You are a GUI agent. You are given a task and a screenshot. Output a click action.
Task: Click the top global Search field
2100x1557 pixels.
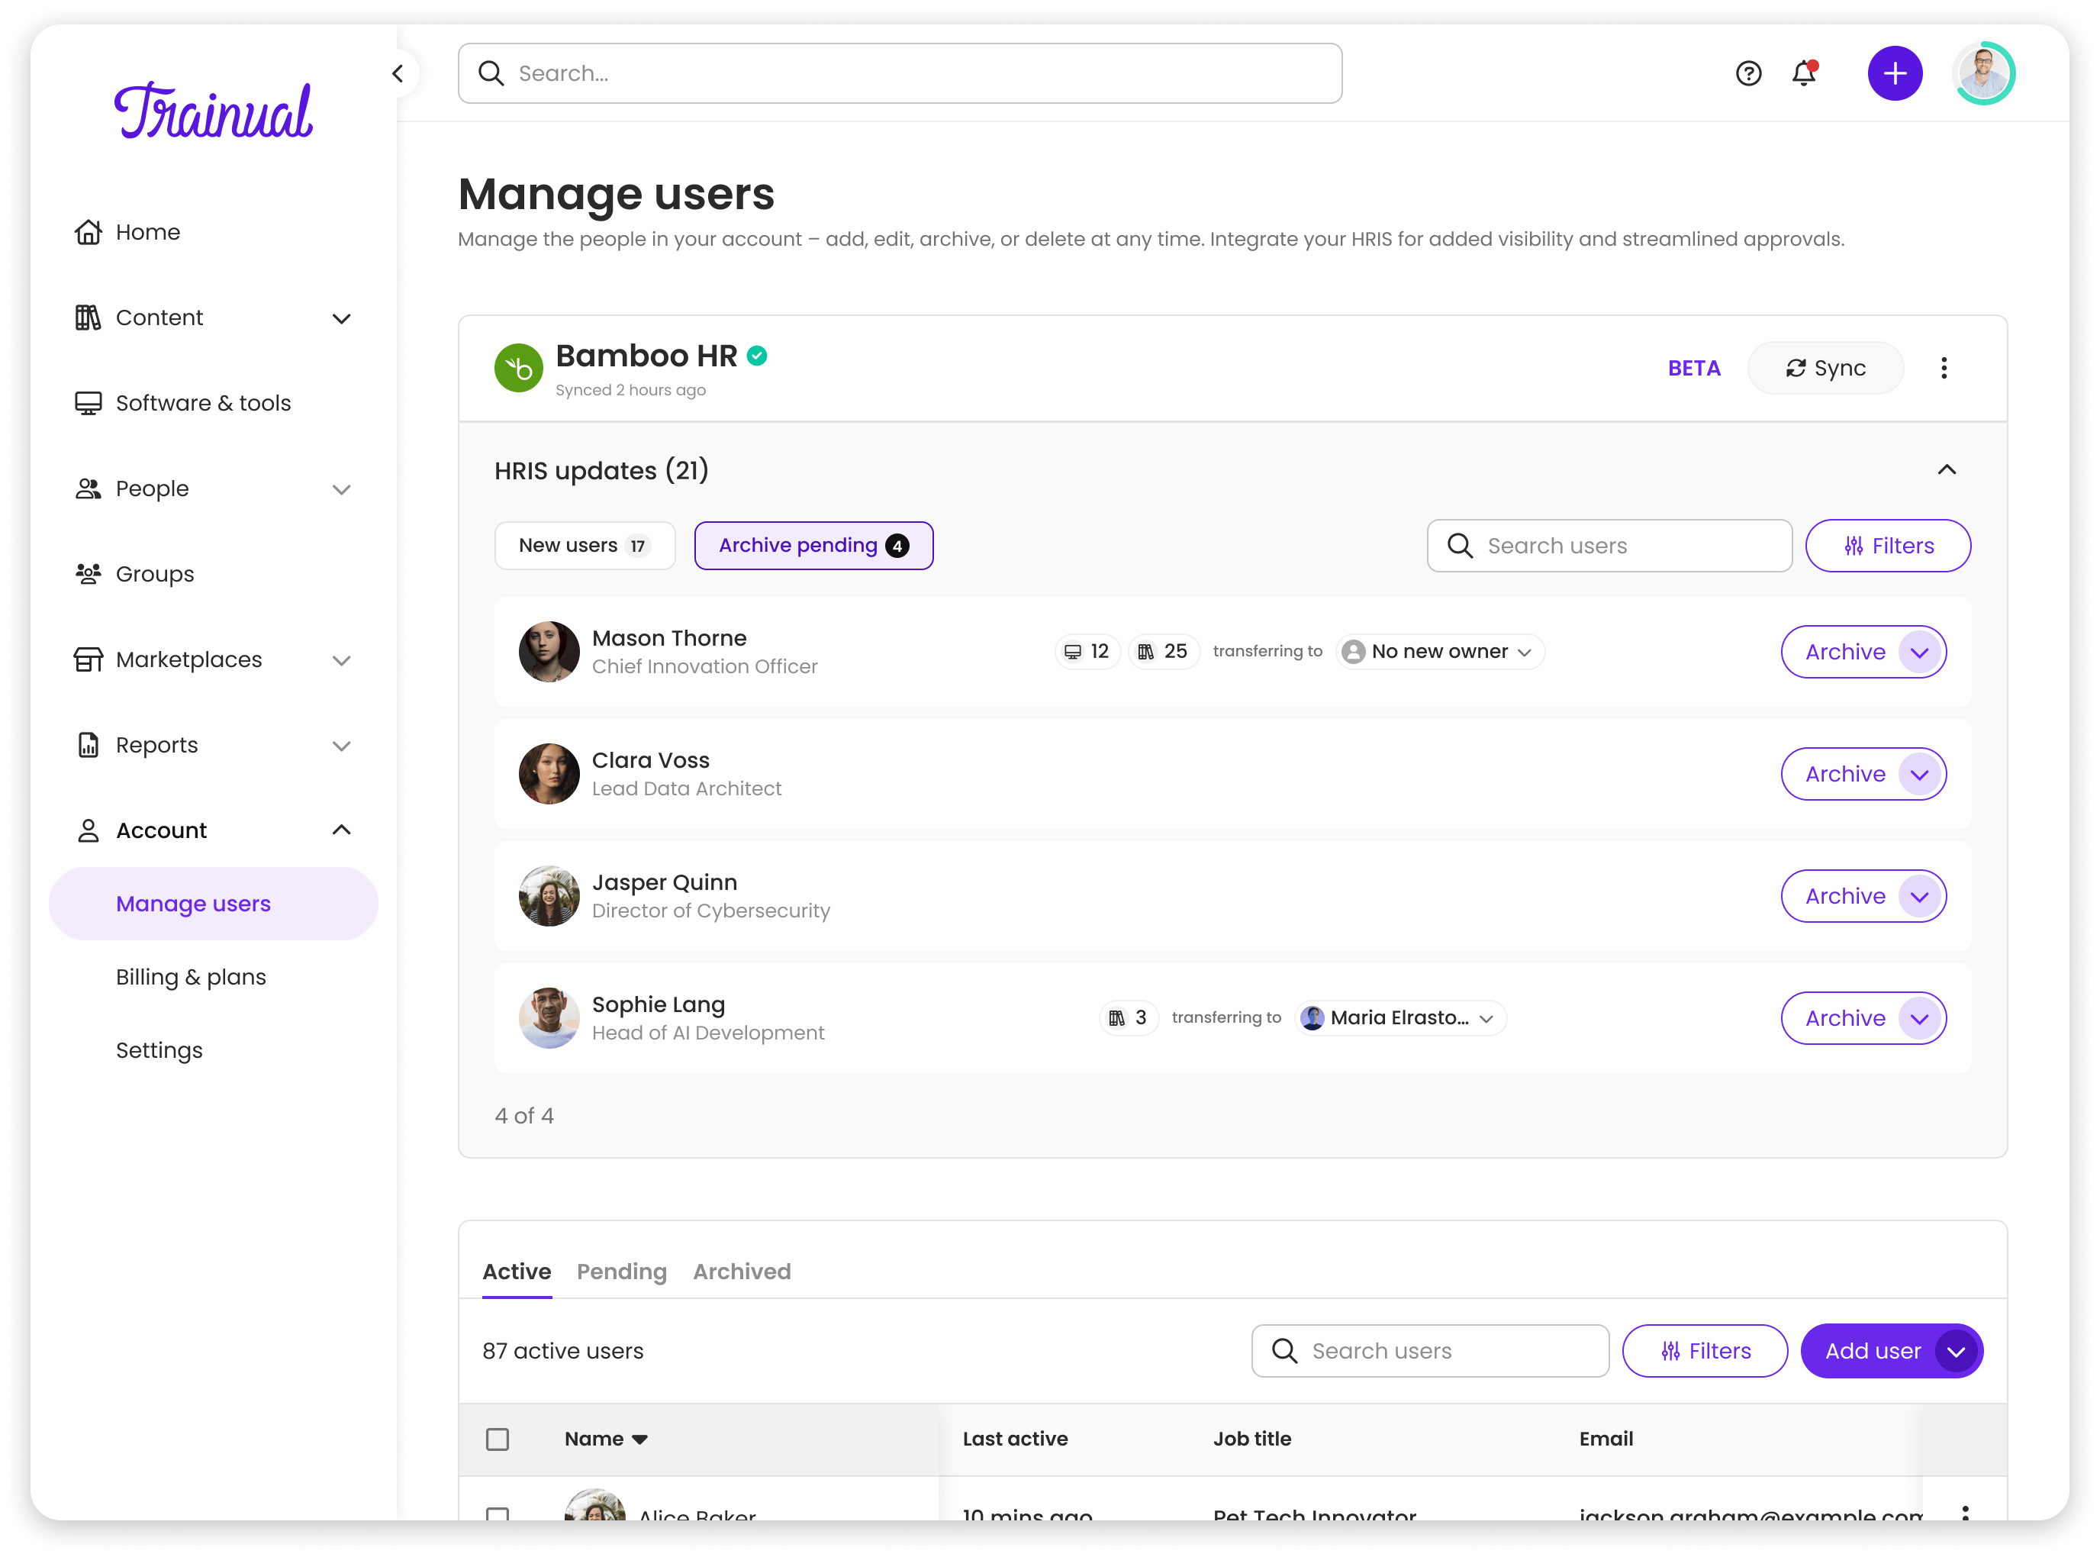click(900, 73)
